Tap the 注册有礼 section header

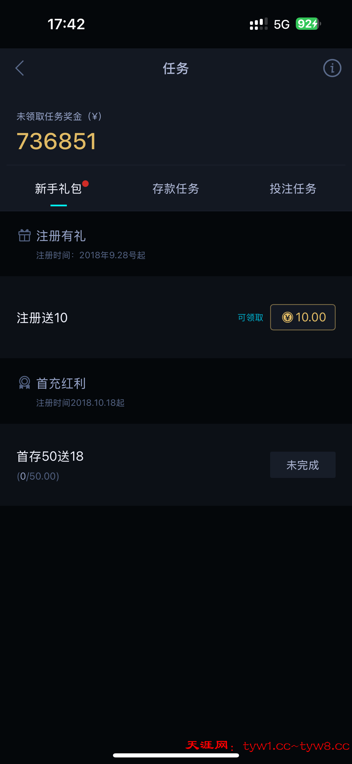click(x=61, y=236)
